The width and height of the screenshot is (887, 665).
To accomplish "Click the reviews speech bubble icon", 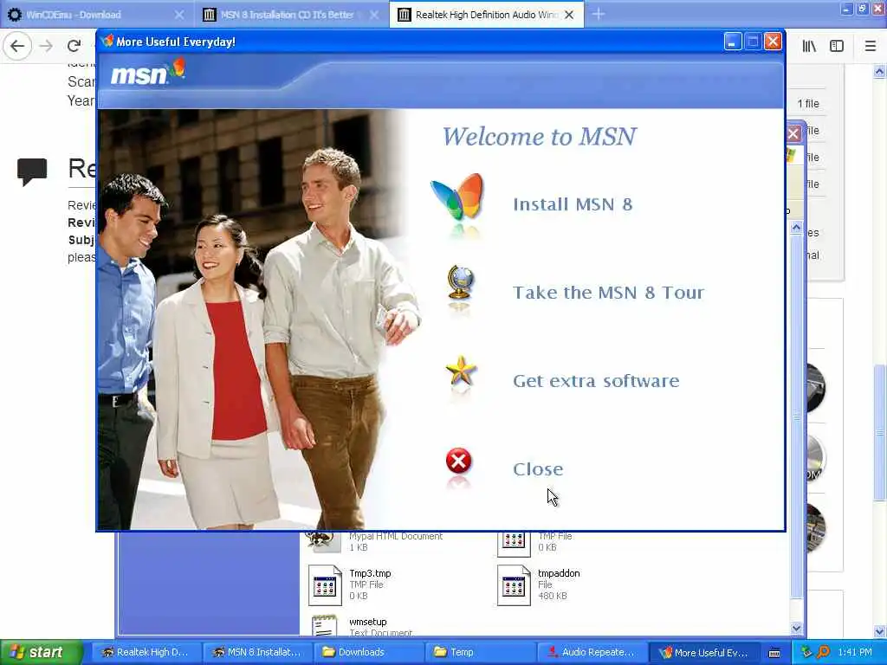I will pyautogui.click(x=32, y=172).
